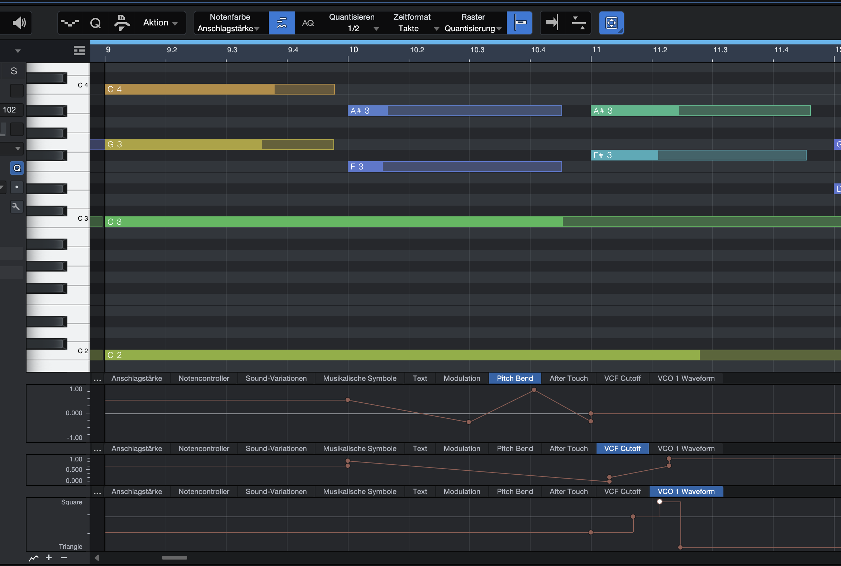
Task: Toggle the blue Q button in sidebar
Action: pyautogui.click(x=17, y=168)
